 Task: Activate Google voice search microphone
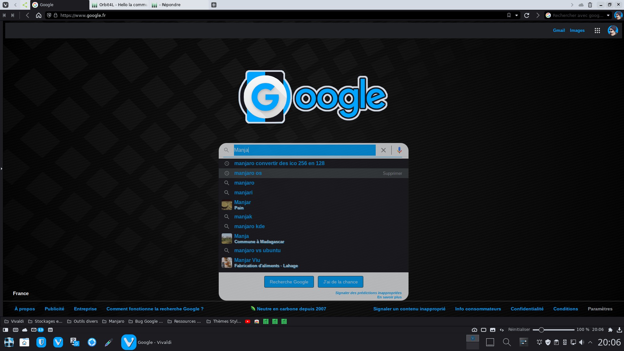point(399,150)
